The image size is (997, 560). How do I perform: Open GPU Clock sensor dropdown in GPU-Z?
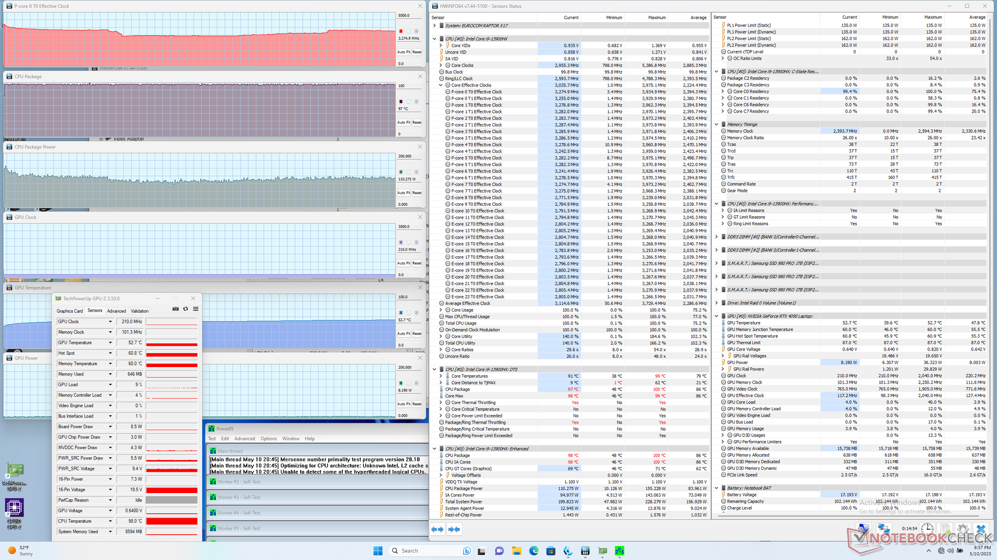click(x=110, y=321)
